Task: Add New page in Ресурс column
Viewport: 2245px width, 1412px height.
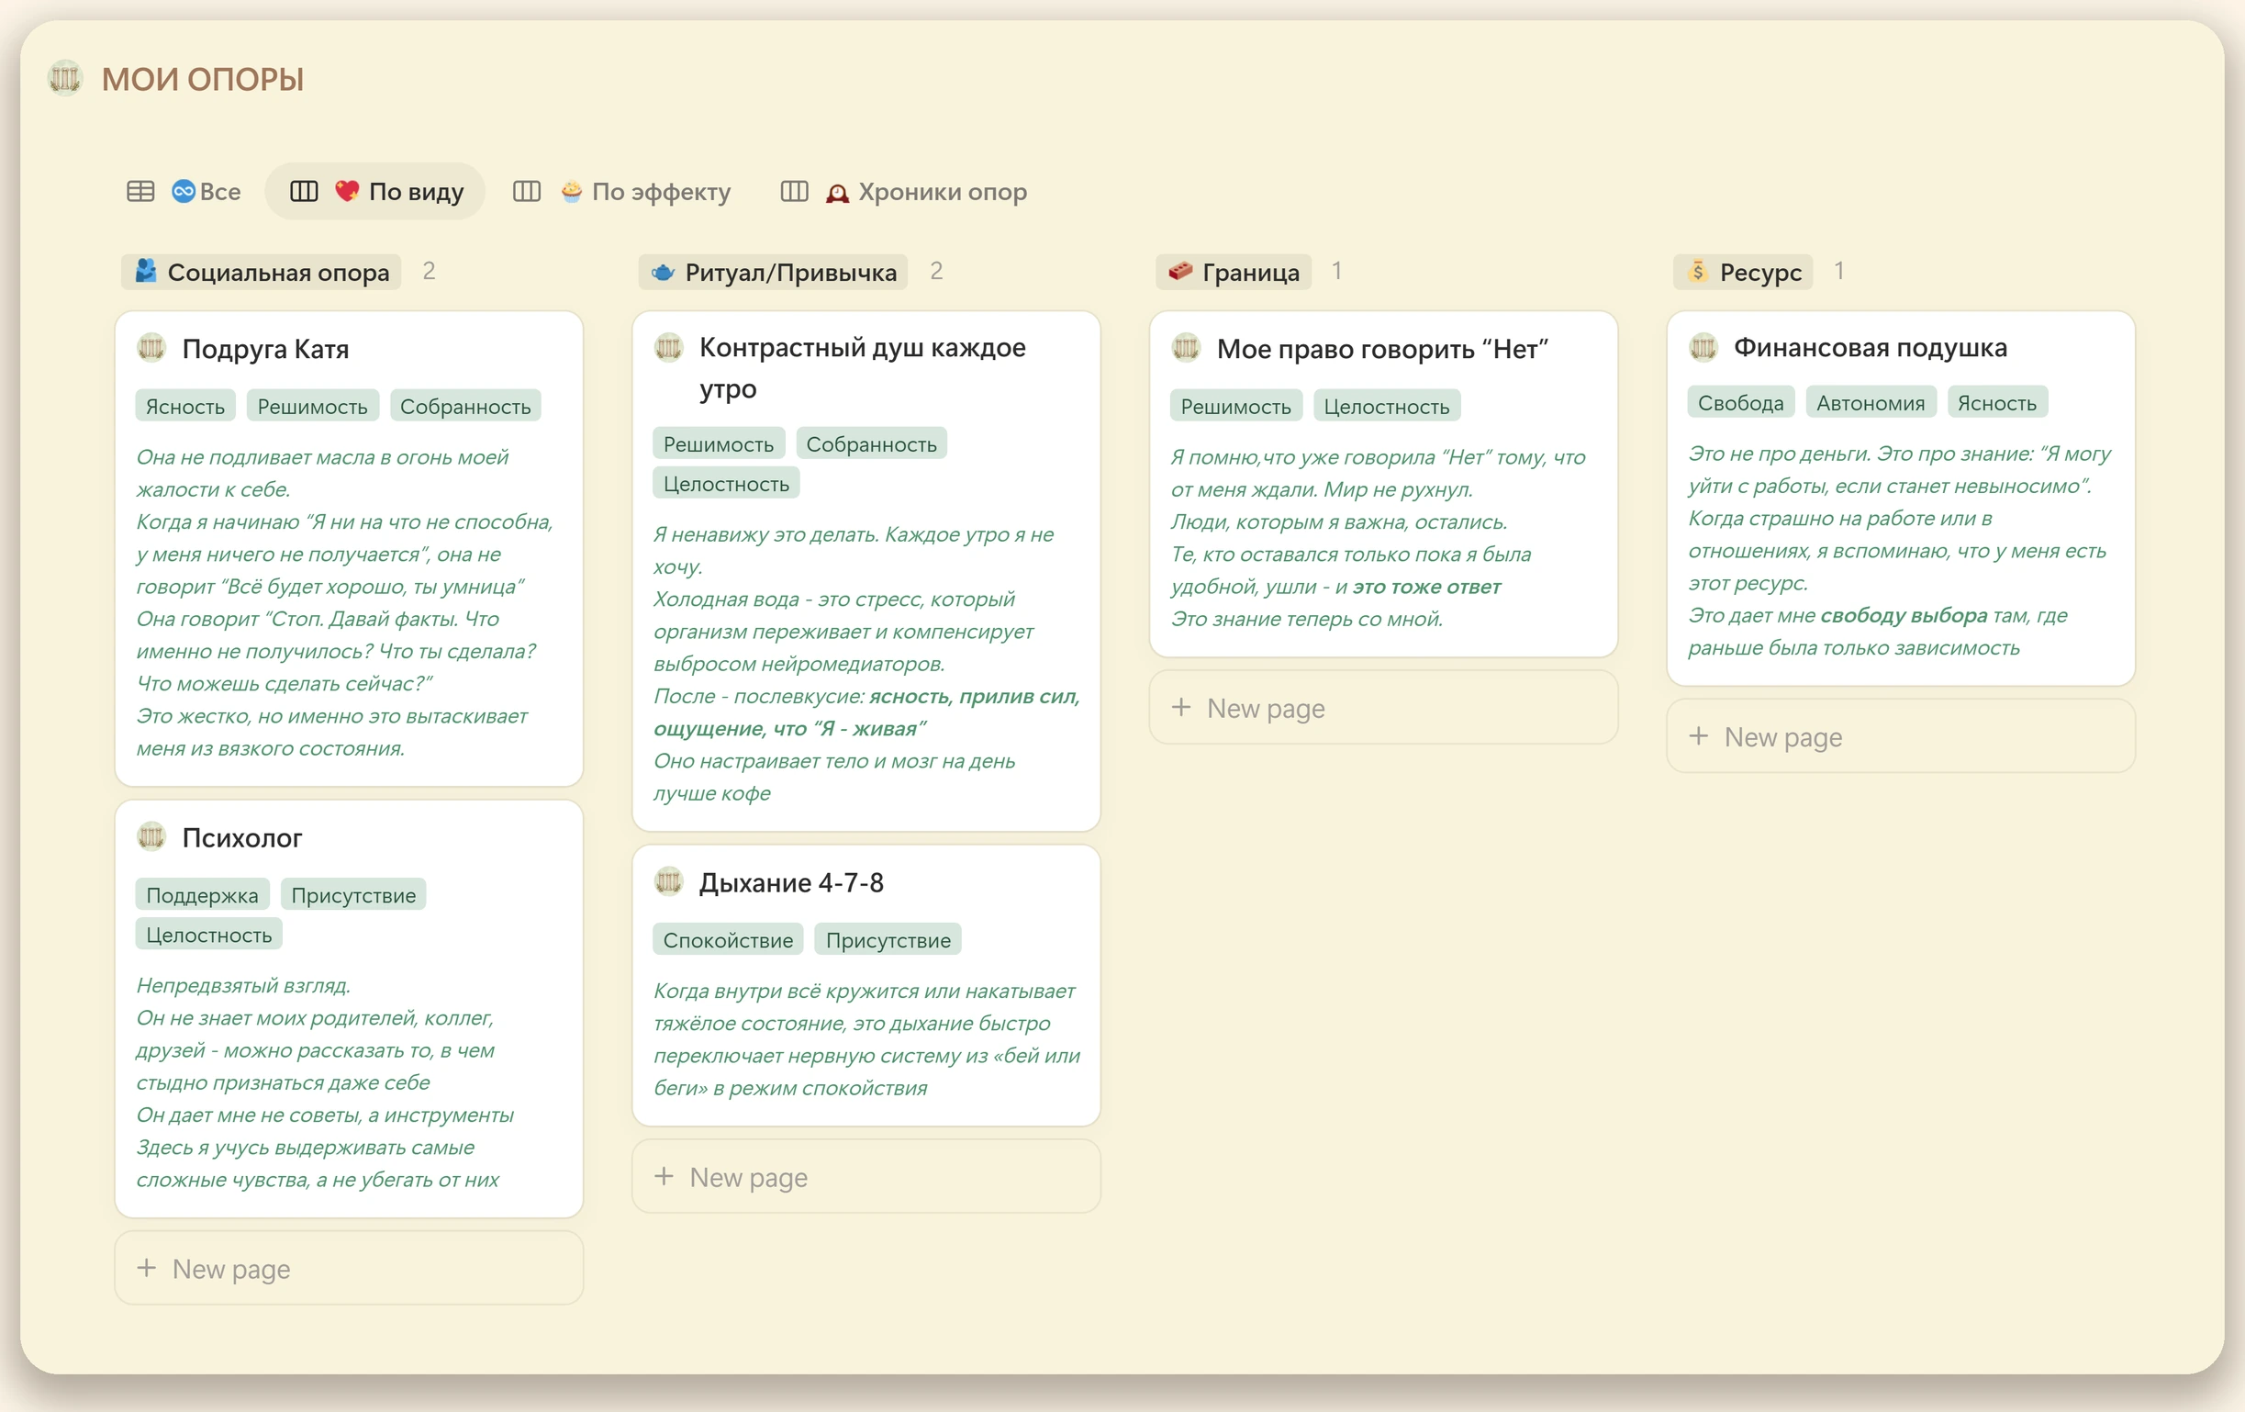Action: click(x=1901, y=737)
